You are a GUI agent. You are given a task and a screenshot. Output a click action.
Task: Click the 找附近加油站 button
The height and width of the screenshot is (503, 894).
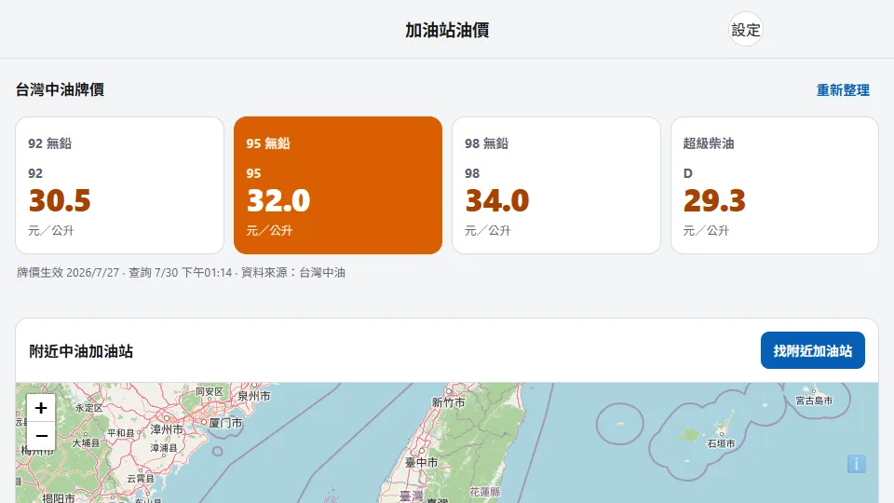[x=812, y=350]
